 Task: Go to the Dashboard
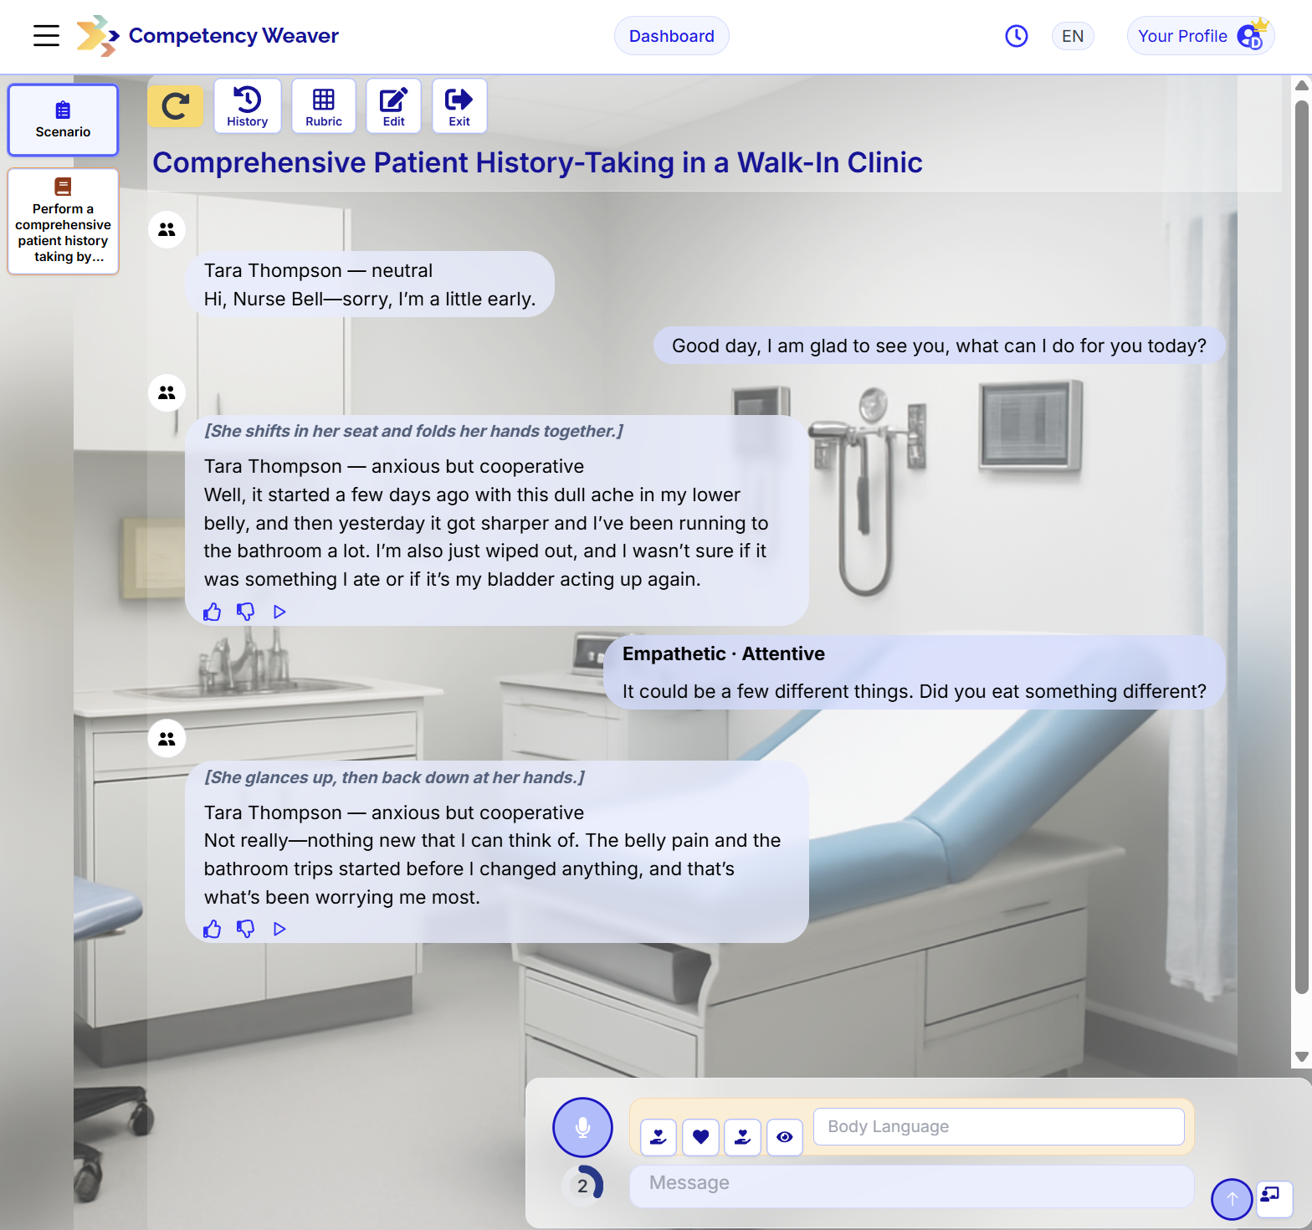click(x=672, y=36)
